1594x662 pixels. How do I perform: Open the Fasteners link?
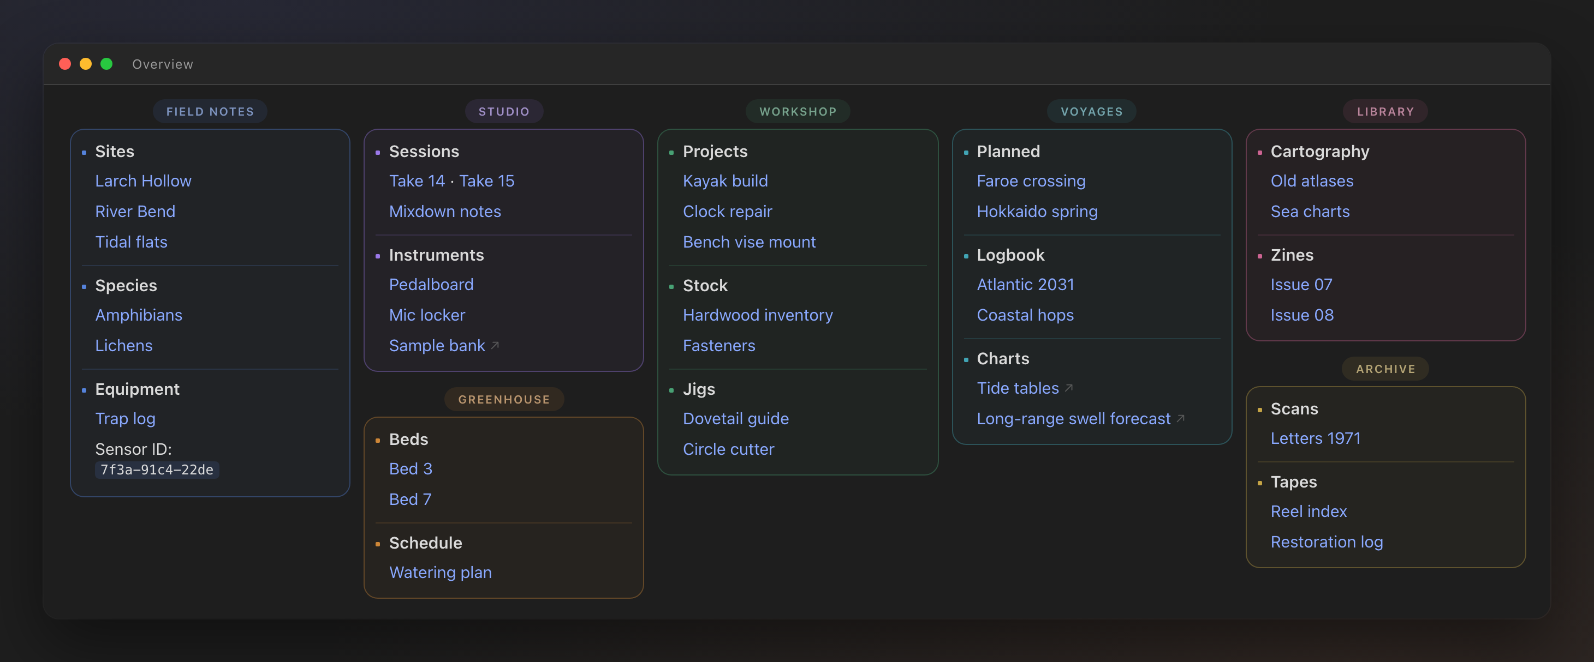tap(719, 346)
